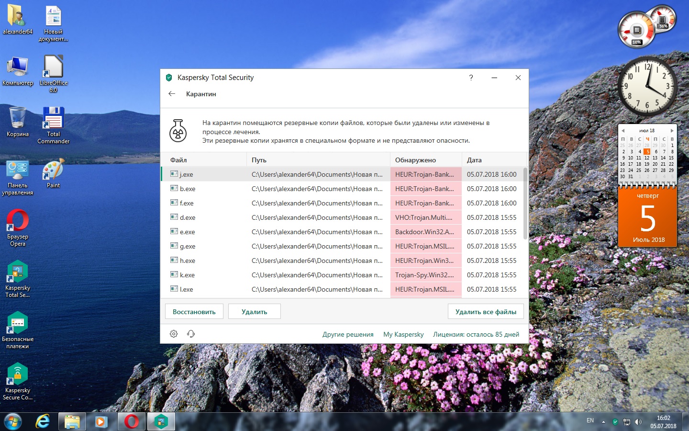Click the orange четверг 5 date tile

(x=648, y=217)
